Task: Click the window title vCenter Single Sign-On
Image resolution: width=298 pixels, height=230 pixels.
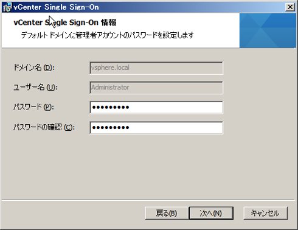Action: click(x=56, y=7)
